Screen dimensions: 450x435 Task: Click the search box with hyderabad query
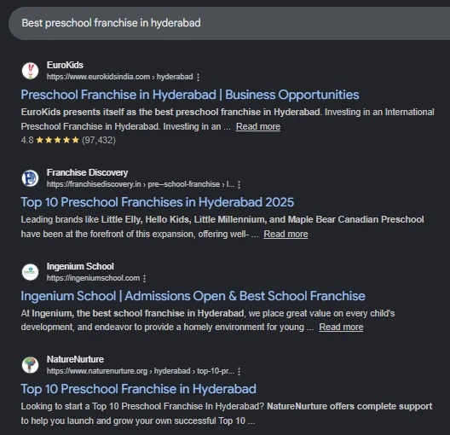click(x=229, y=23)
